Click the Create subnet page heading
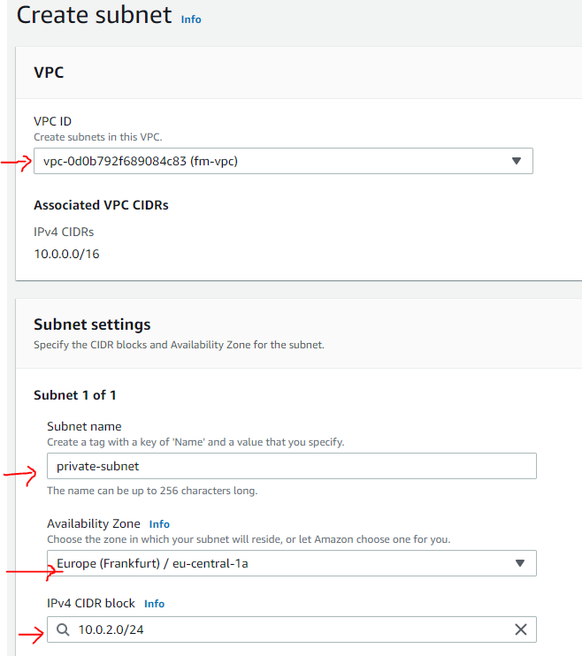The height and width of the screenshot is (656, 582). click(94, 15)
